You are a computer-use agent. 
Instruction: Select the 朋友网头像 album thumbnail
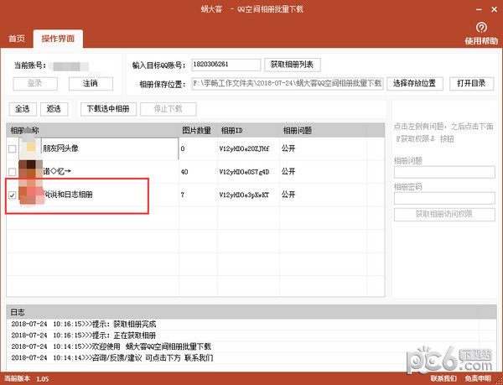tap(30, 148)
